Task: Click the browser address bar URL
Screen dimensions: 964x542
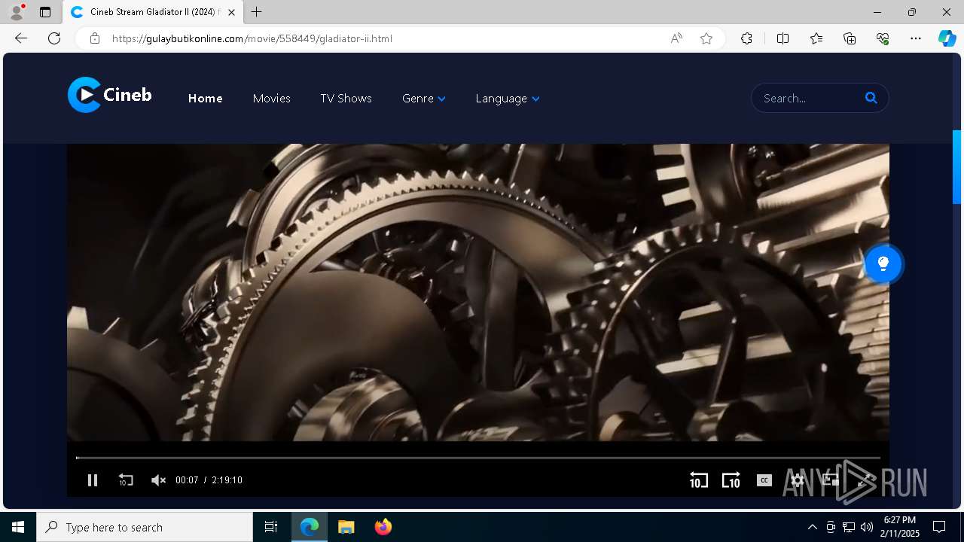Action: (252, 38)
